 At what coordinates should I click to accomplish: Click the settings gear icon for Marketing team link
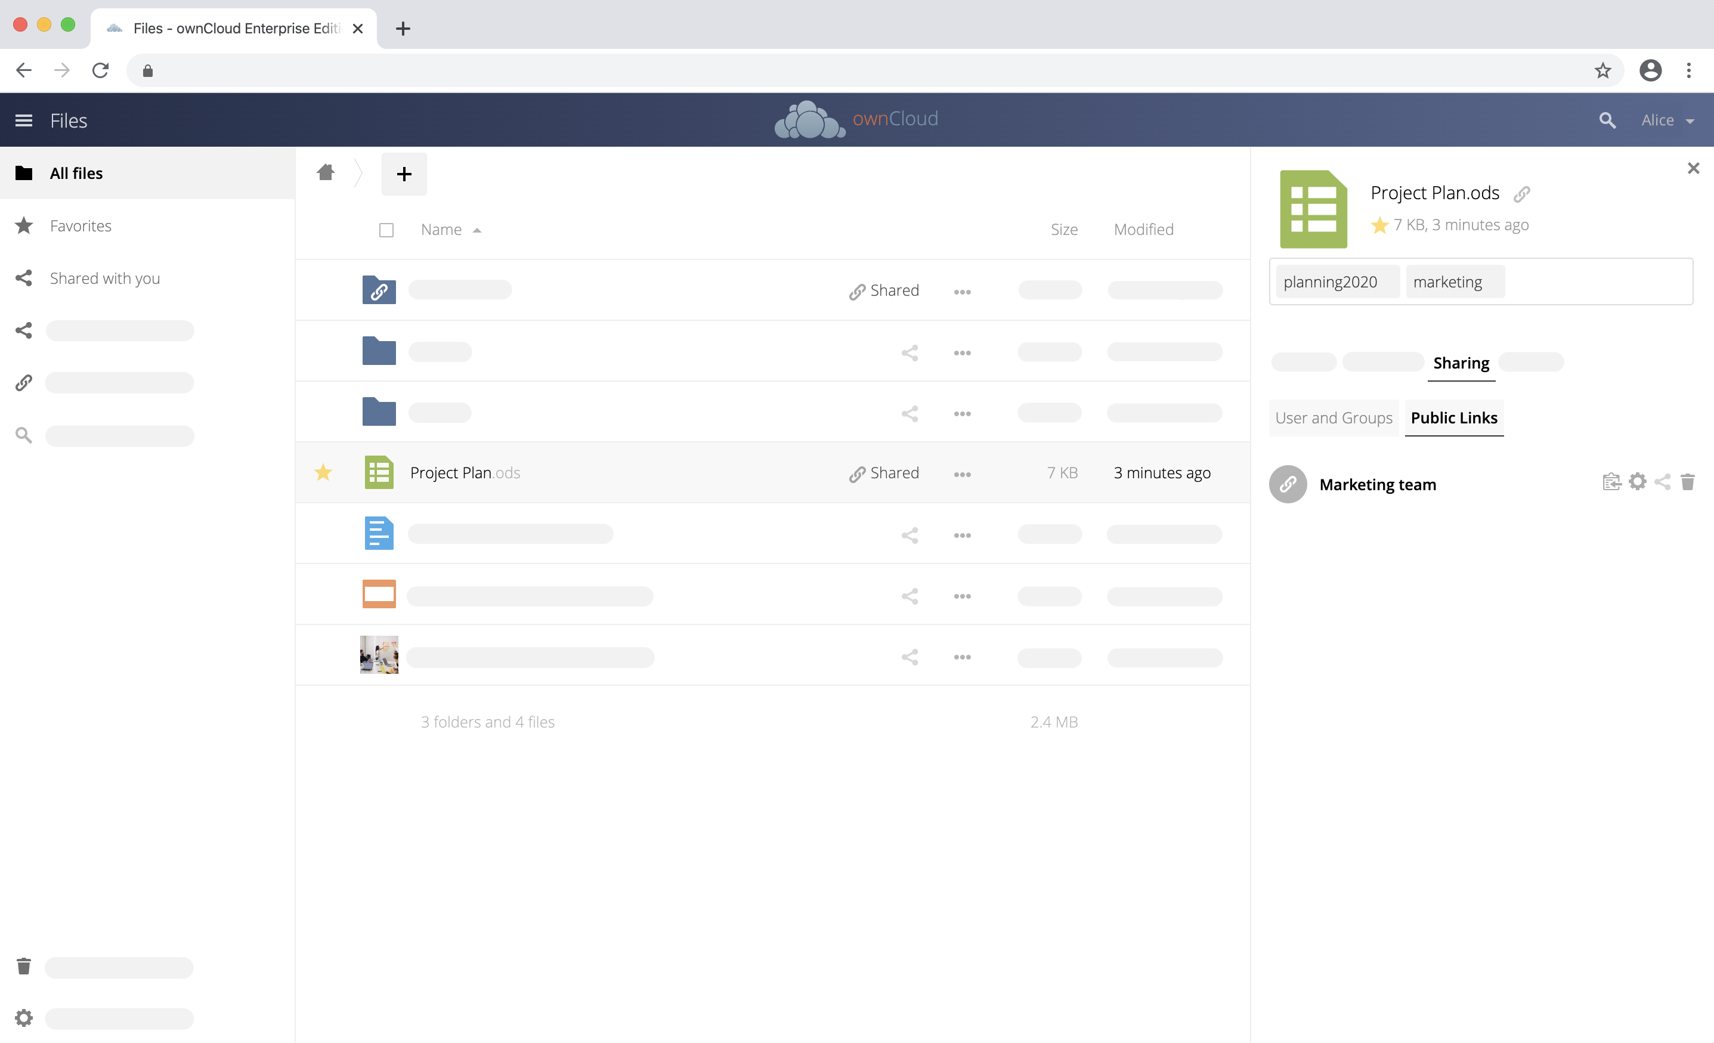click(x=1637, y=484)
